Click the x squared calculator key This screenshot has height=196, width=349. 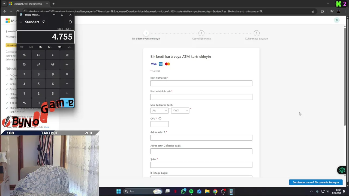(38, 65)
